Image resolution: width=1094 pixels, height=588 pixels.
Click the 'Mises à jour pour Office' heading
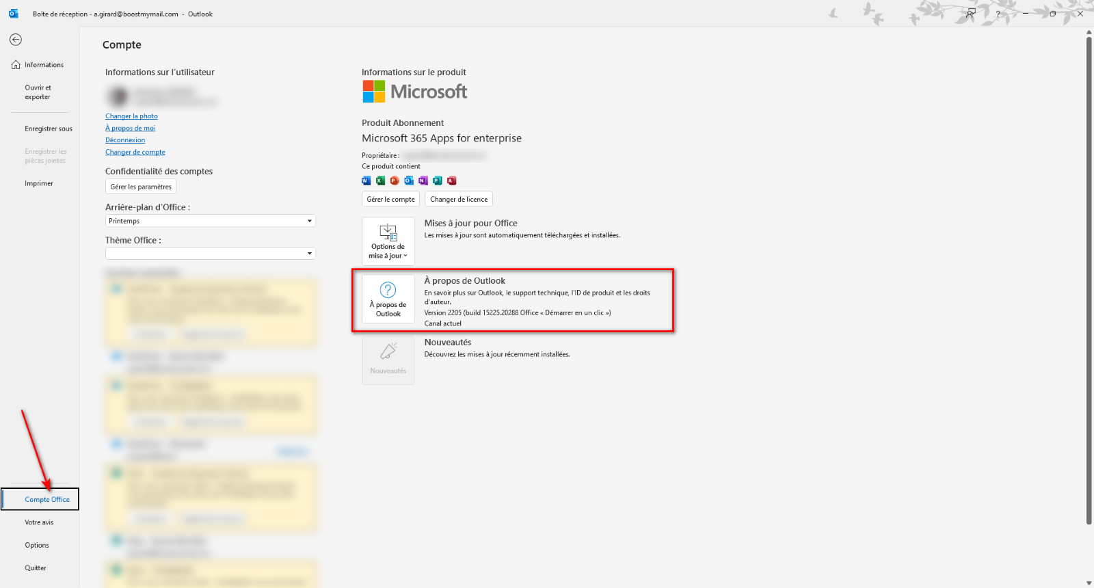(x=471, y=223)
